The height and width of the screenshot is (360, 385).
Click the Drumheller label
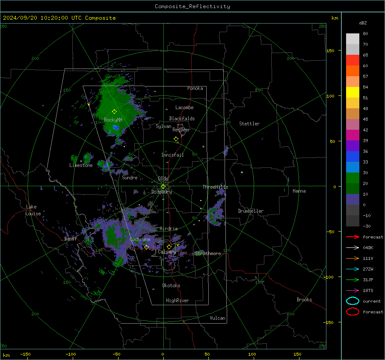tap(251, 211)
